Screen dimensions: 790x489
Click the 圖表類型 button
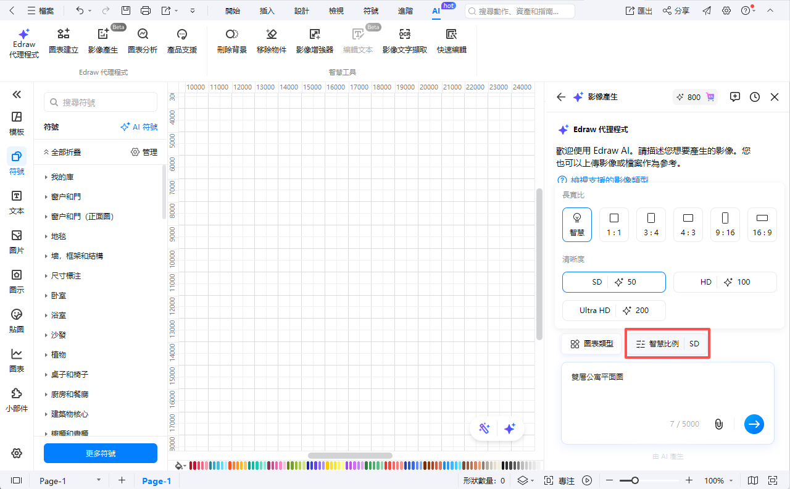591,344
